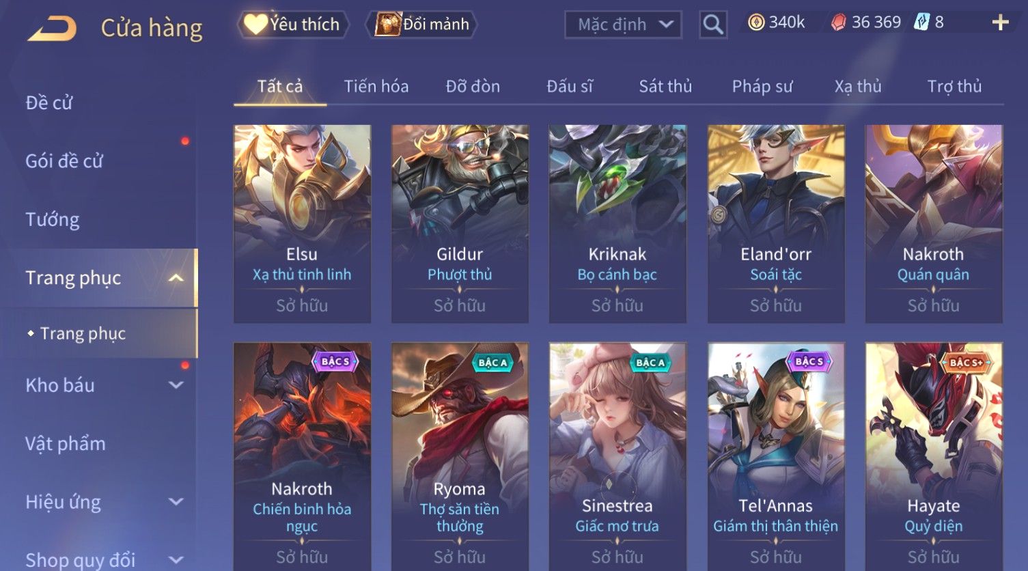Switch to the Tiến hóa tab
The width and height of the screenshot is (1028, 571).
click(x=376, y=86)
